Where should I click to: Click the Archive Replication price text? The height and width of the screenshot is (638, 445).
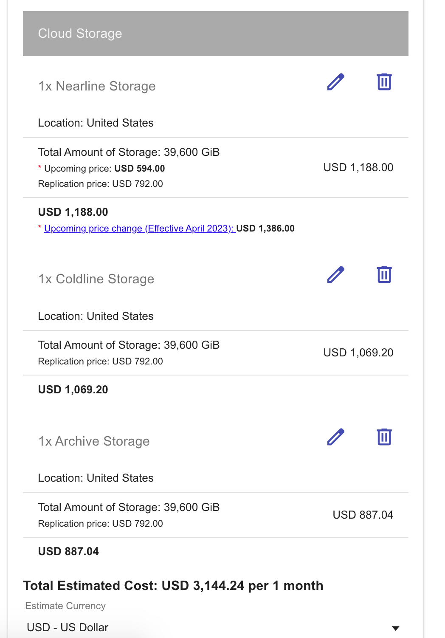point(100,524)
